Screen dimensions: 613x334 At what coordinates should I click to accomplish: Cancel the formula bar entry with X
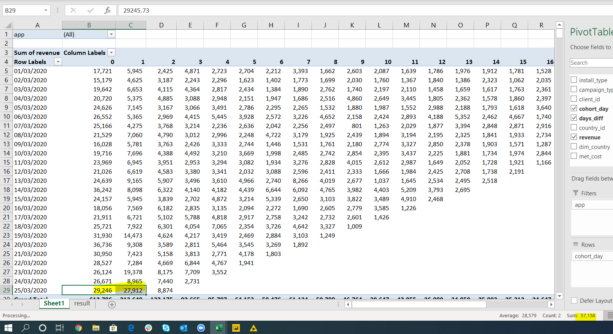pyautogui.click(x=73, y=10)
